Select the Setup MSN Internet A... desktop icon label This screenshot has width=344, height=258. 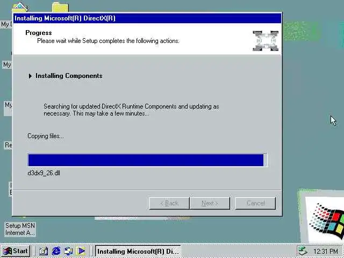point(20,229)
